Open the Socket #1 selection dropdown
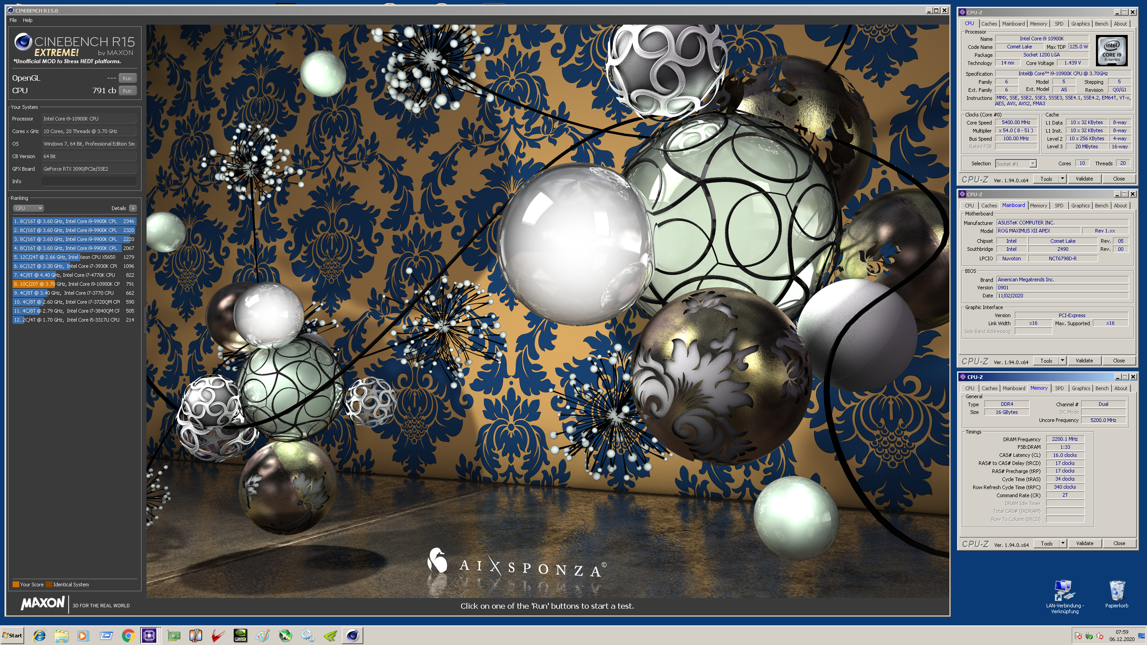This screenshot has height=645, width=1147. click(1016, 164)
